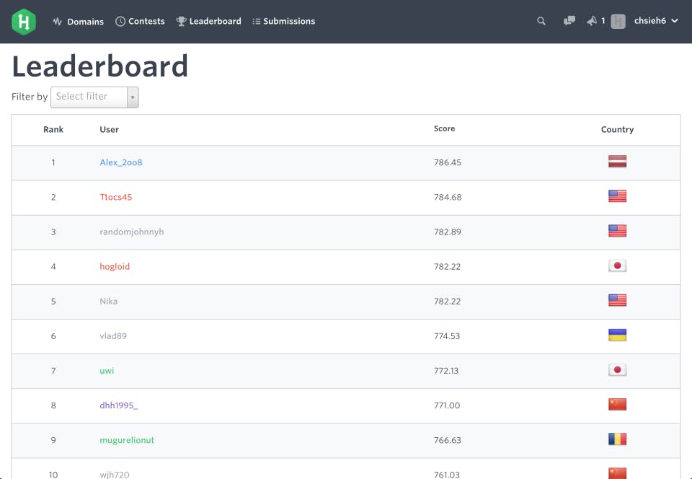The height and width of the screenshot is (479, 692).
Task: Click the Romania flag beside mugurelionut
Action: pyautogui.click(x=617, y=439)
